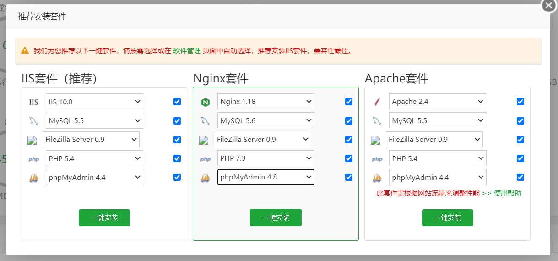
Task: Uncheck FileZilla Server in Nginx suite
Action: [349, 140]
